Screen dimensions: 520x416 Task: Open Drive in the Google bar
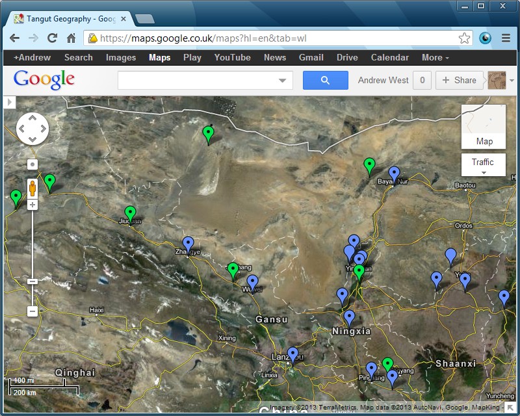pyautogui.click(x=347, y=57)
